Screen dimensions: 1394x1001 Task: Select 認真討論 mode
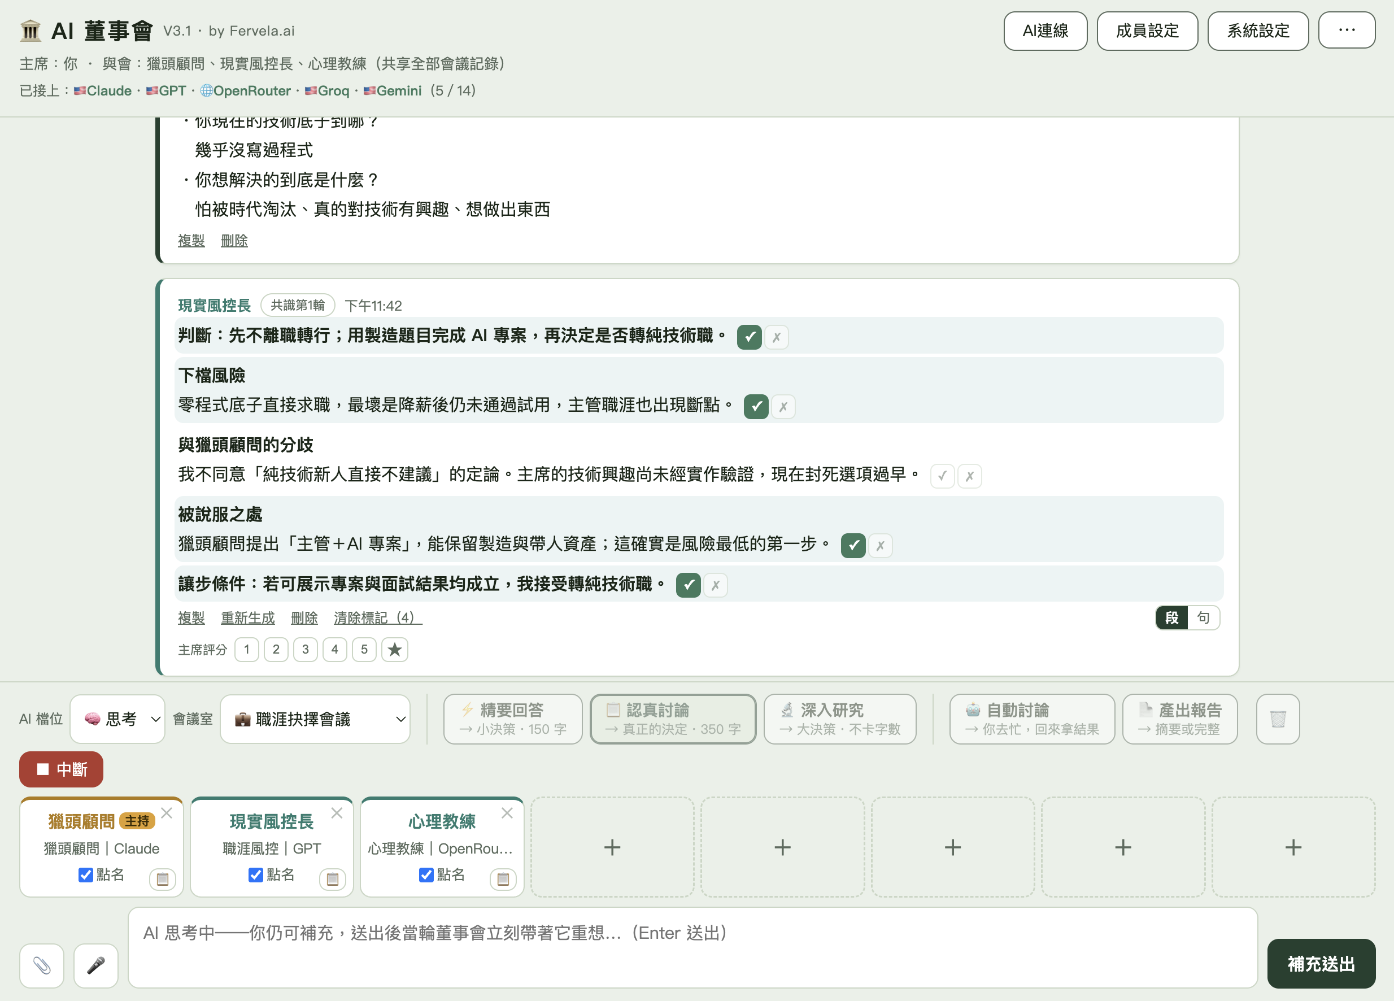click(673, 719)
